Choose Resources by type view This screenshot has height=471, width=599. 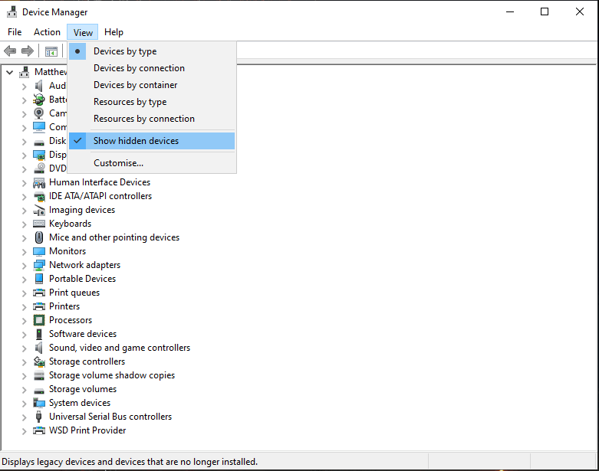point(152,102)
